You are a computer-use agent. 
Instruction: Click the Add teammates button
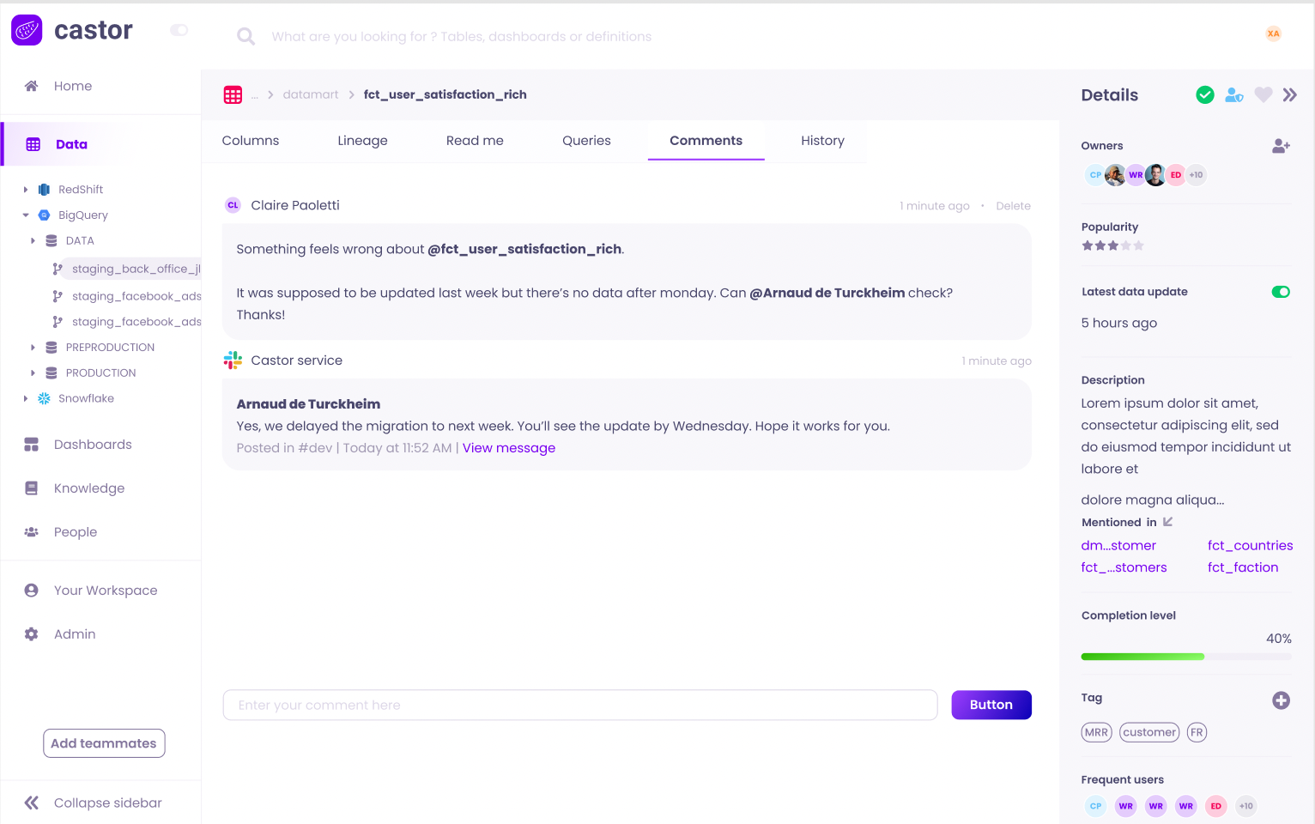[104, 743]
